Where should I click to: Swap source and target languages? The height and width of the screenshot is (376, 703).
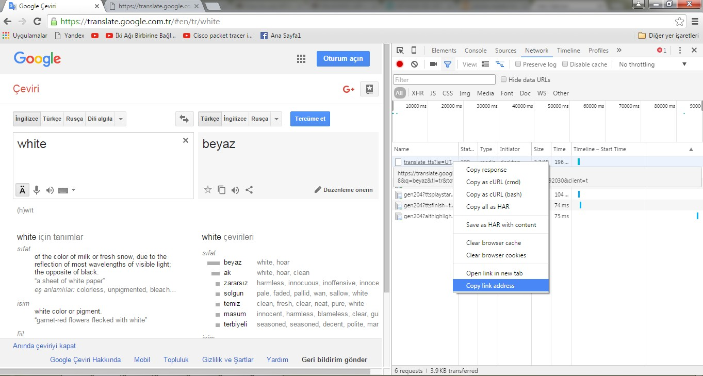184,119
